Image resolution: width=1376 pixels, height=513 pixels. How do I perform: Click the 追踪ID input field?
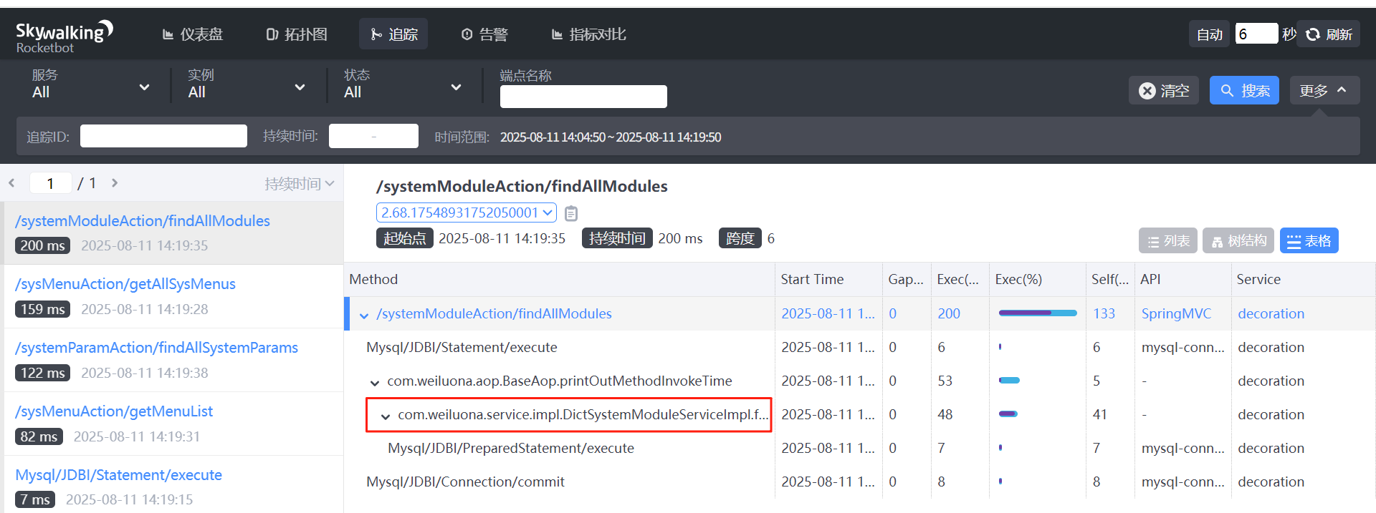[163, 136]
